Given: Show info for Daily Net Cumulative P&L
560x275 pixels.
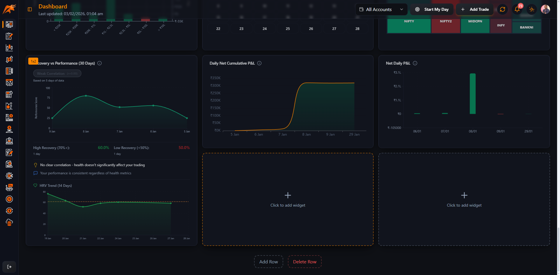Looking at the screenshot, I should (x=259, y=63).
